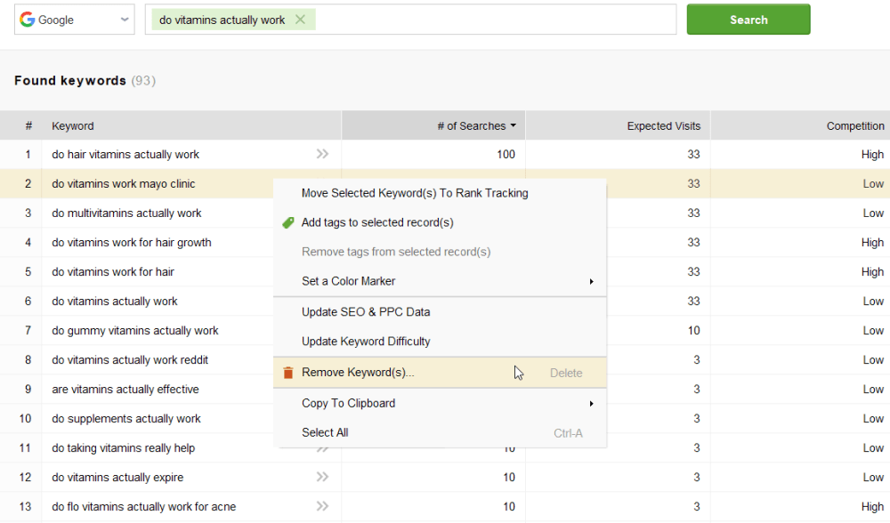Viewport: 890px width, 523px height.
Task: Click the High competition value in row 1
Action: pyautogui.click(x=872, y=154)
